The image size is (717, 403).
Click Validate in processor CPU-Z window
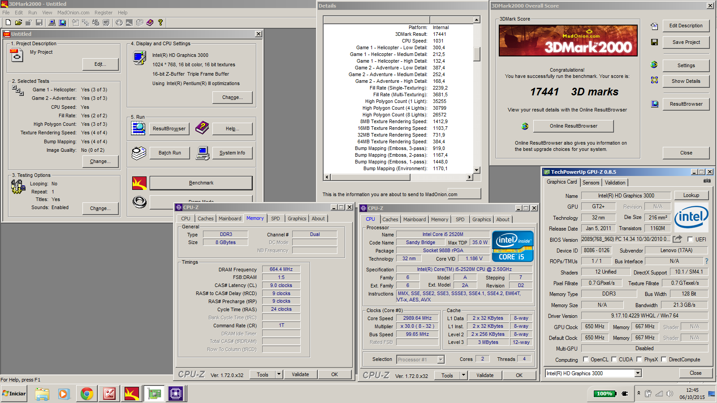(x=485, y=375)
